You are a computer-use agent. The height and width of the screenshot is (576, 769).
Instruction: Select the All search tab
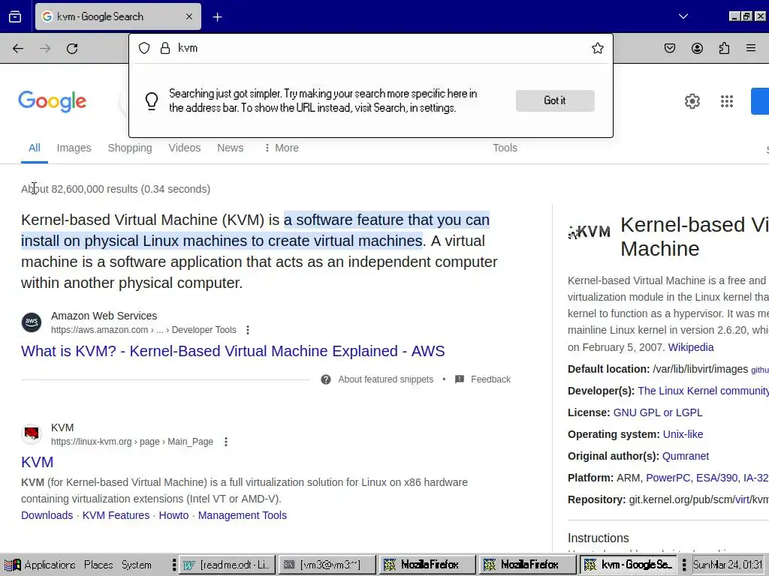click(x=35, y=148)
